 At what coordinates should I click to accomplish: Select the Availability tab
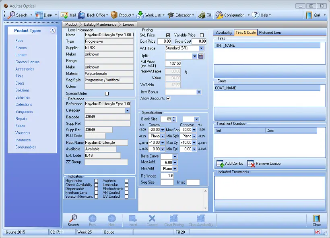coord(224,33)
